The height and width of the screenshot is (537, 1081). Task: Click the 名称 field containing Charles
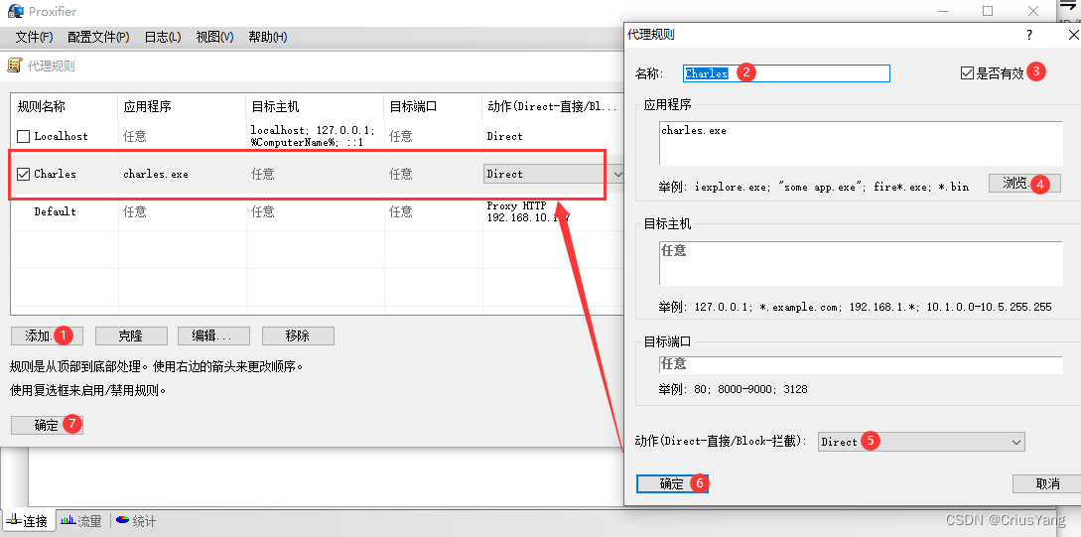pos(786,73)
